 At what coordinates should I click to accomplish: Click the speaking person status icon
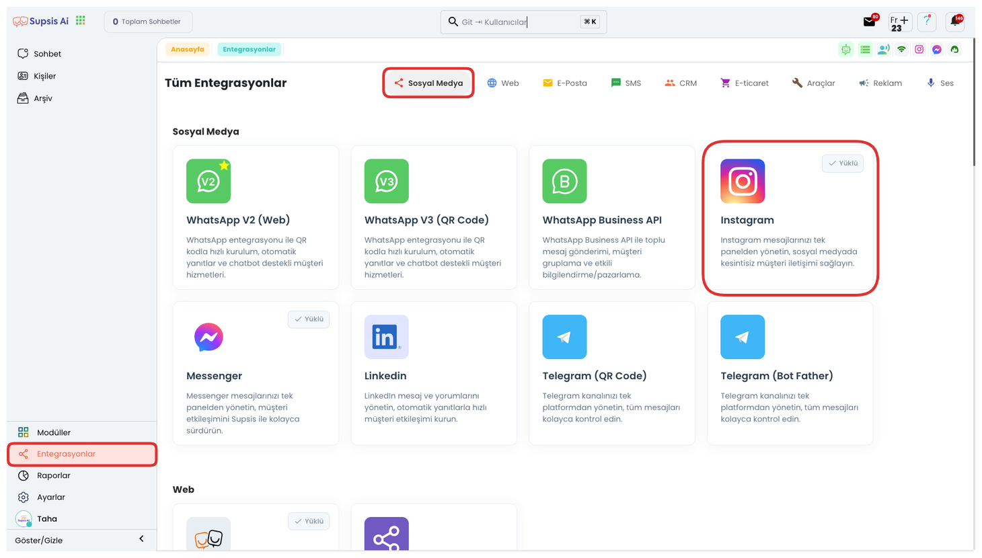(x=883, y=49)
